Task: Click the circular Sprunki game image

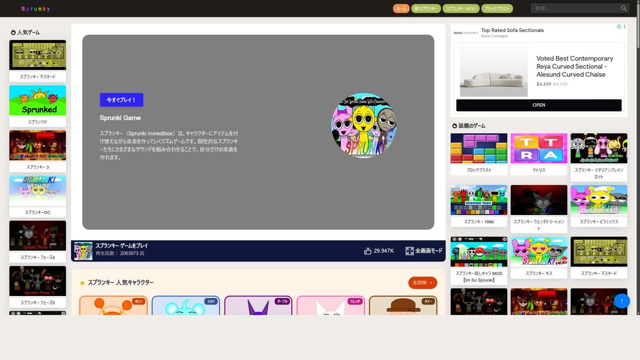Action: click(x=364, y=125)
